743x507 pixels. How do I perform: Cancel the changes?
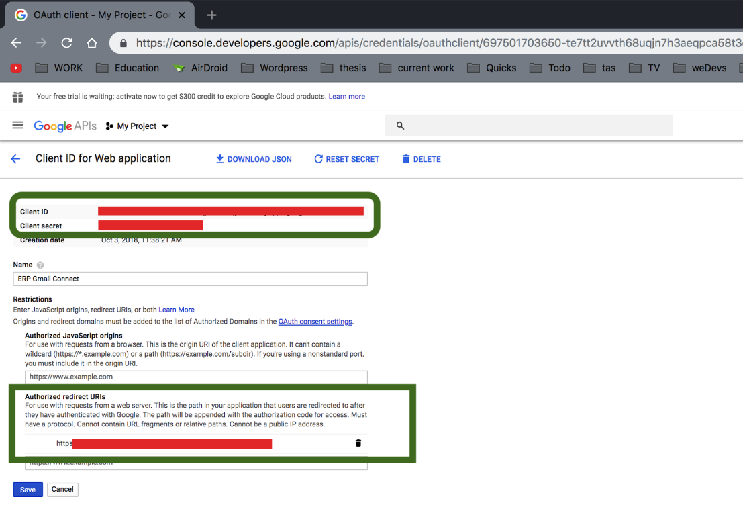[62, 490]
